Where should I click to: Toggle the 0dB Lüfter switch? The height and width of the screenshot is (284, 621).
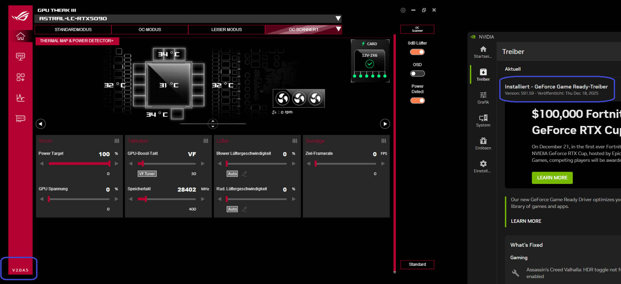point(417,52)
